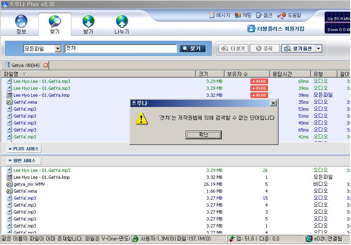Image resolution: width=351 pixels, height=245 pixels.
Task: Click the 더찾기 (search more) button
Action: (234, 49)
